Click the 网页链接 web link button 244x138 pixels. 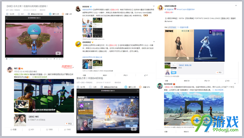pyautogui.click(x=172, y=27)
